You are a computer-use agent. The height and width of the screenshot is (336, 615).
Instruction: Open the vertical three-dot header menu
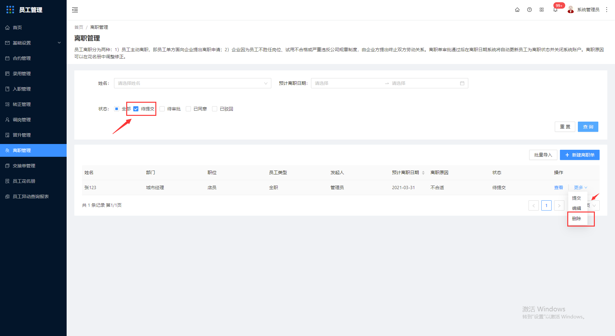click(x=607, y=10)
